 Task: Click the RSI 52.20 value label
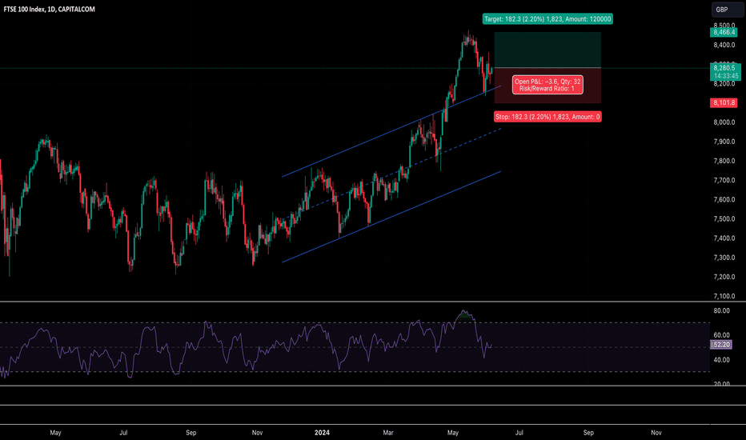(721, 344)
